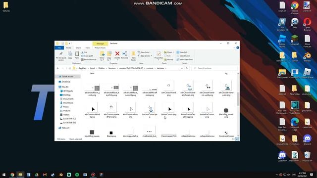Click AppData in address breadcrumb
This screenshot has height=178, width=317.
pos(82,68)
